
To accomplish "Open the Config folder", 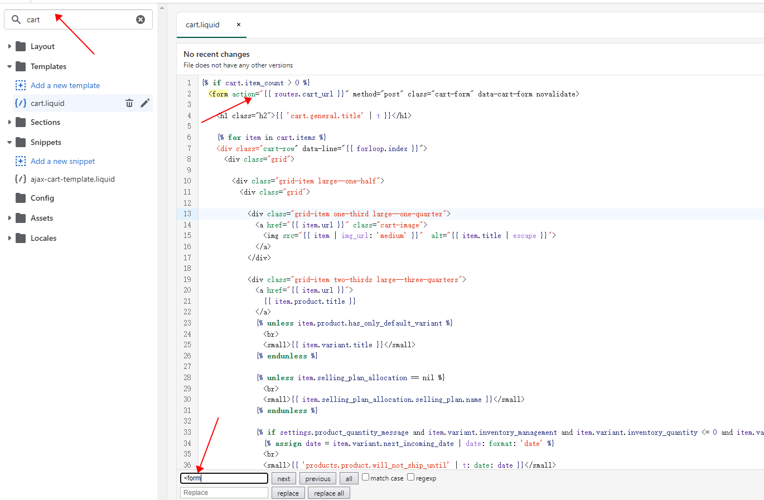I will (42, 198).
